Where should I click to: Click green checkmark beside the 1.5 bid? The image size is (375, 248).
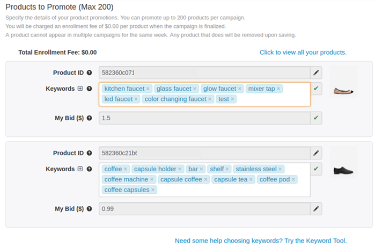coord(316,118)
